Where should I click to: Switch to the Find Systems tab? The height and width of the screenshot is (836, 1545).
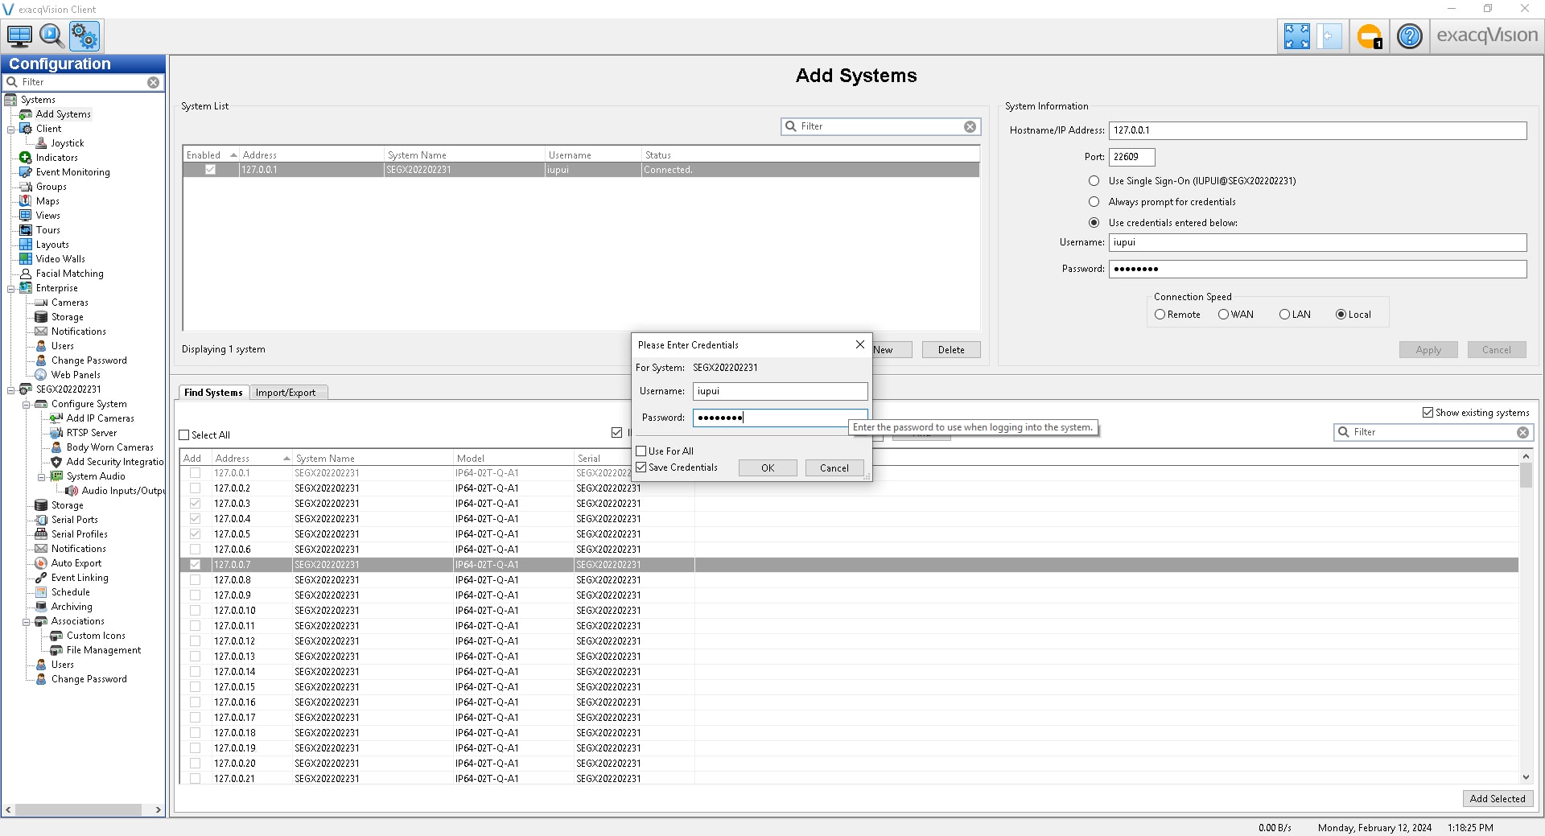213,393
